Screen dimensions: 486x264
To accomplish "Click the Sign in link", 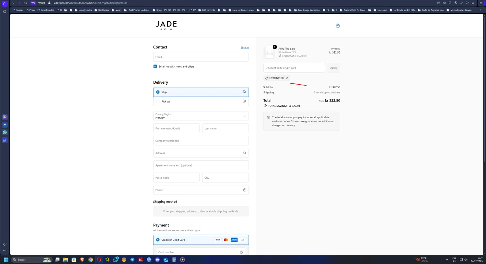I will click(245, 48).
